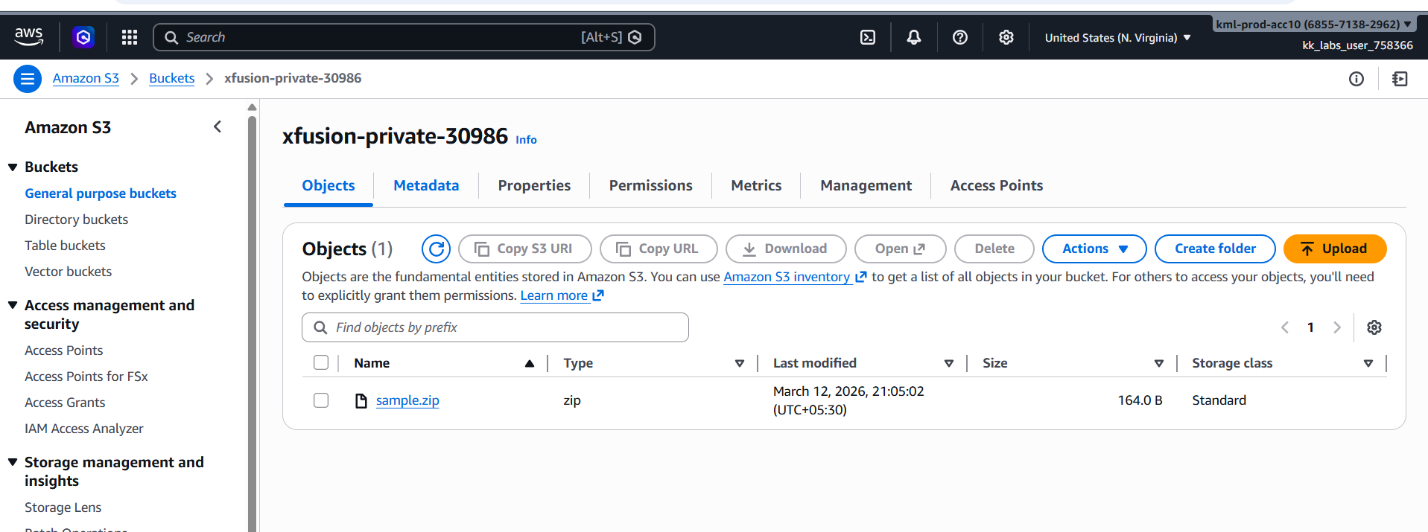This screenshot has height=532, width=1428.
Task: Open the info panel icon
Action: pos(1356,79)
